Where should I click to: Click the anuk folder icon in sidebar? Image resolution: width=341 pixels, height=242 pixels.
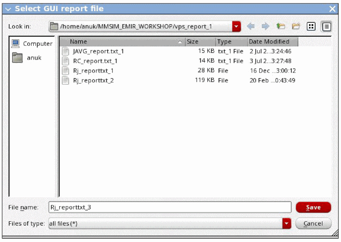click(17, 58)
